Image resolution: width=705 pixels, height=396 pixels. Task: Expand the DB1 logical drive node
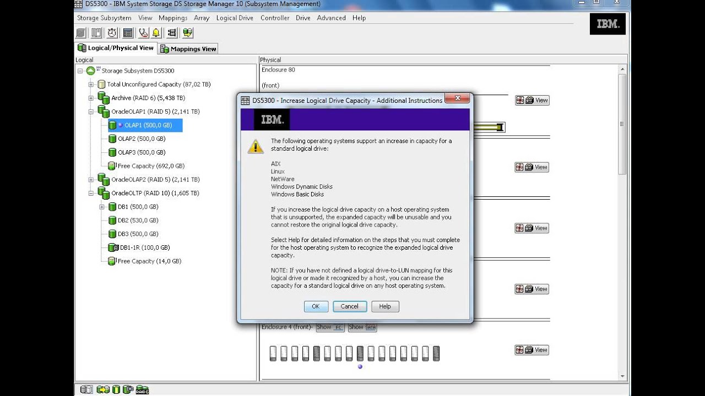coord(102,207)
